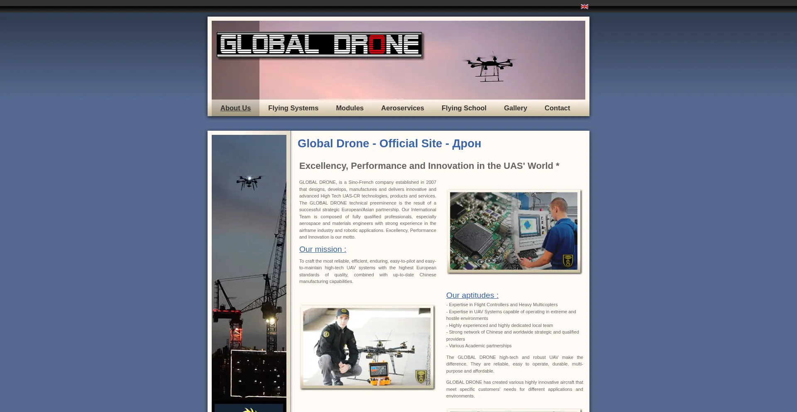
Task: Go to the Modules page
Action: click(x=350, y=108)
